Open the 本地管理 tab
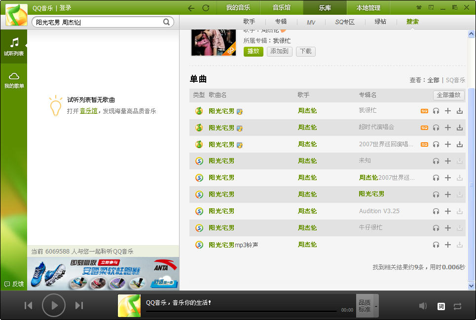 [x=368, y=7]
